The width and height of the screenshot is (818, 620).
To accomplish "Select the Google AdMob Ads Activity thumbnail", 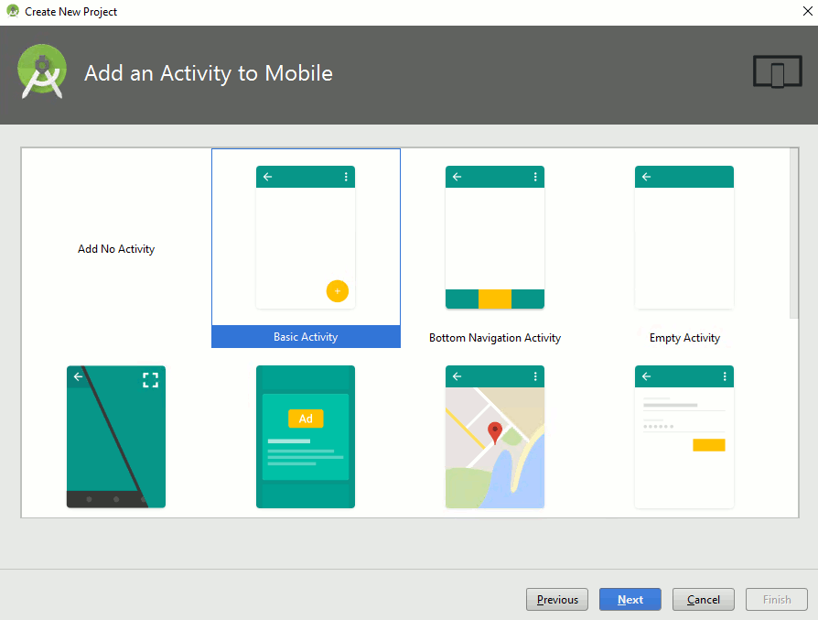I will coord(306,437).
